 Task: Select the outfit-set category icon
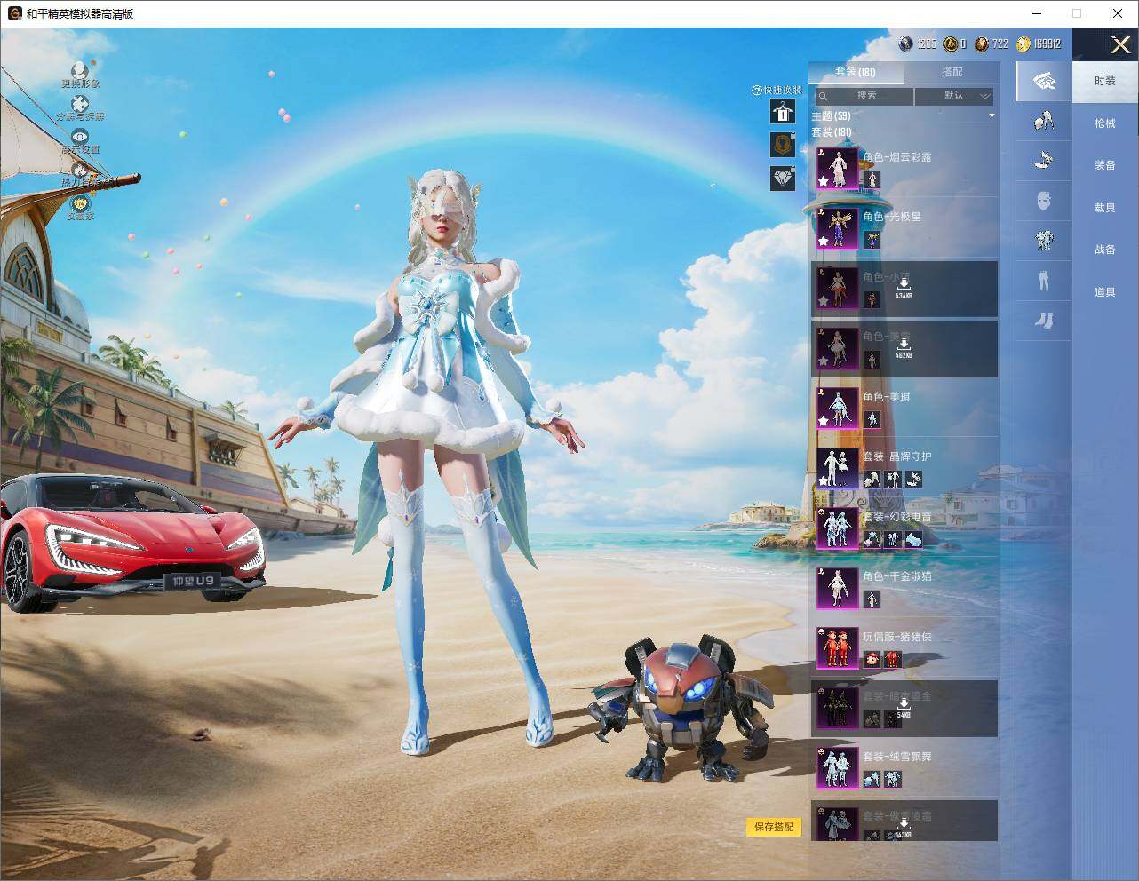[x=1044, y=81]
